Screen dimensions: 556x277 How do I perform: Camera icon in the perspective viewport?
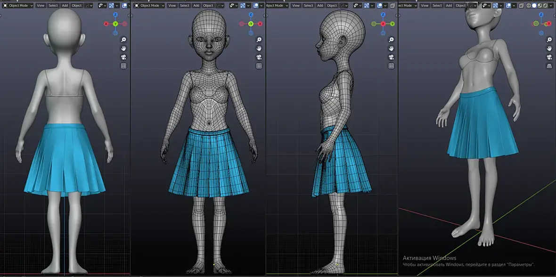point(549,57)
